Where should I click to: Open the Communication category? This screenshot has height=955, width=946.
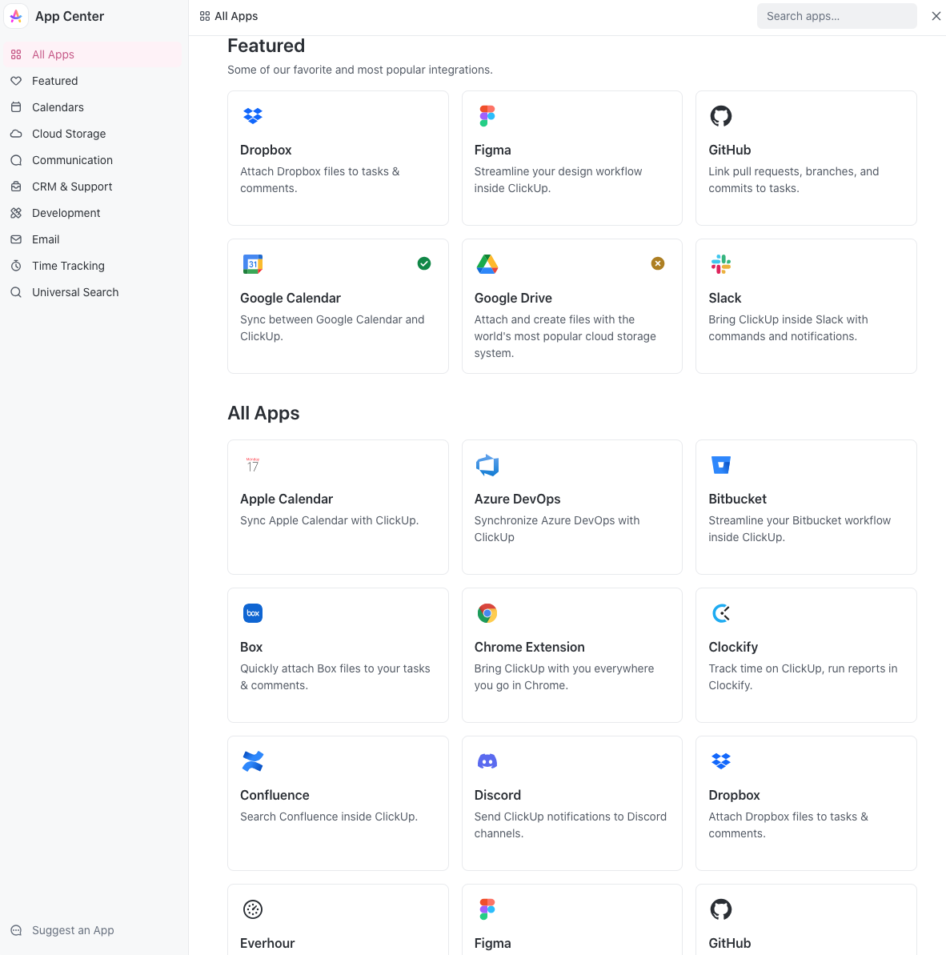tap(93, 159)
